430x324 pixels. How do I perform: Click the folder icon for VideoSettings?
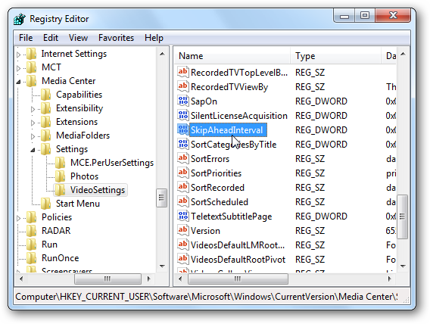[x=60, y=190]
